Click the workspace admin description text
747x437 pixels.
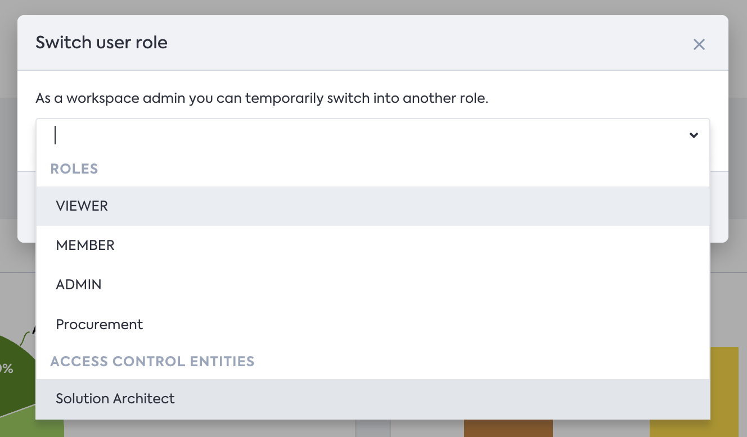262,99
